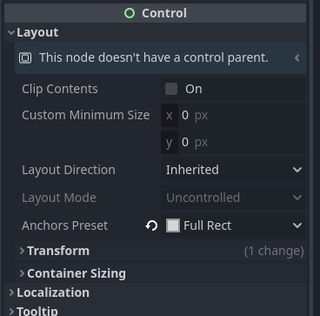Open the Layout Mode Uncontrolled dropdown
This screenshot has height=316, width=320.
(233, 198)
